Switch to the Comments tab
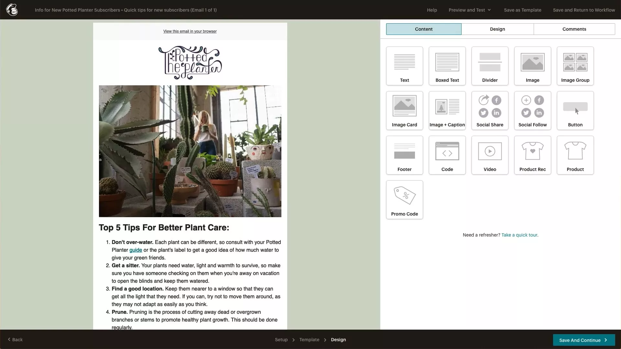The width and height of the screenshot is (621, 349). tap(574, 29)
